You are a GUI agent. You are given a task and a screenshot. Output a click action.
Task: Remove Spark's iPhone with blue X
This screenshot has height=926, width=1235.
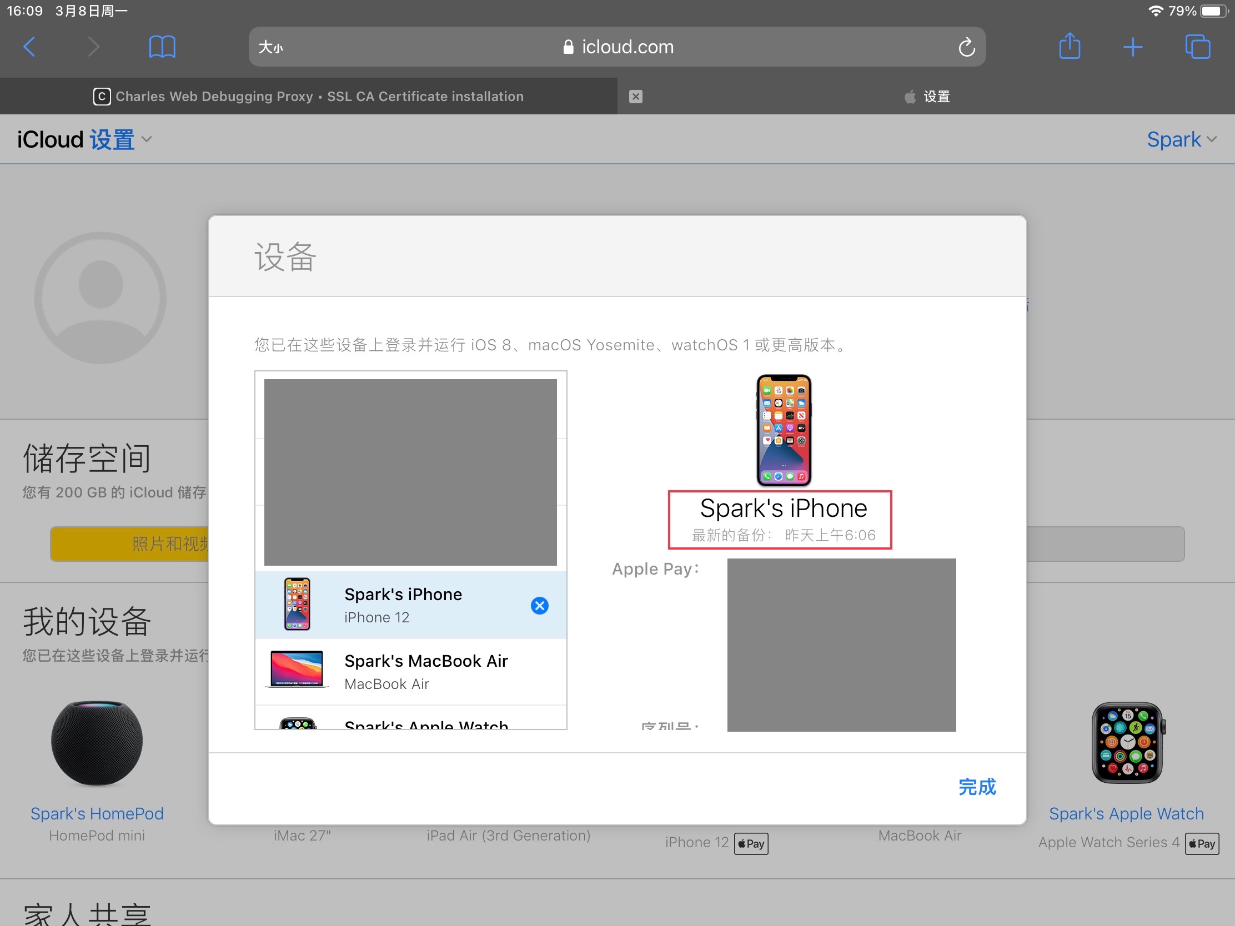point(539,606)
